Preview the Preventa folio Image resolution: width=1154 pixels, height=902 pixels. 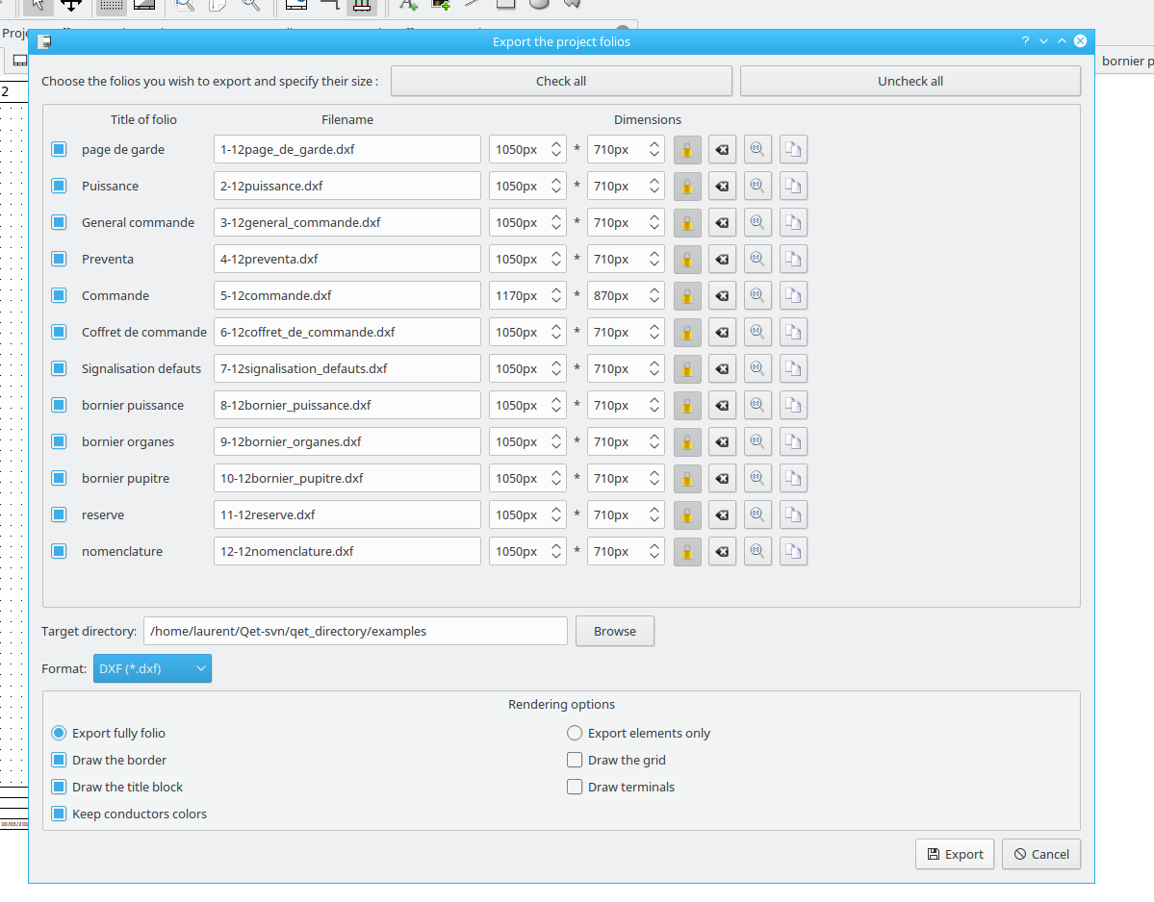click(757, 259)
